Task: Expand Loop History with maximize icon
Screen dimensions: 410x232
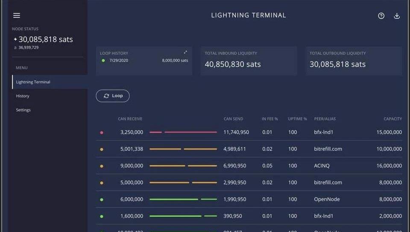Action: pyautogui.click(x=185, y=52)
